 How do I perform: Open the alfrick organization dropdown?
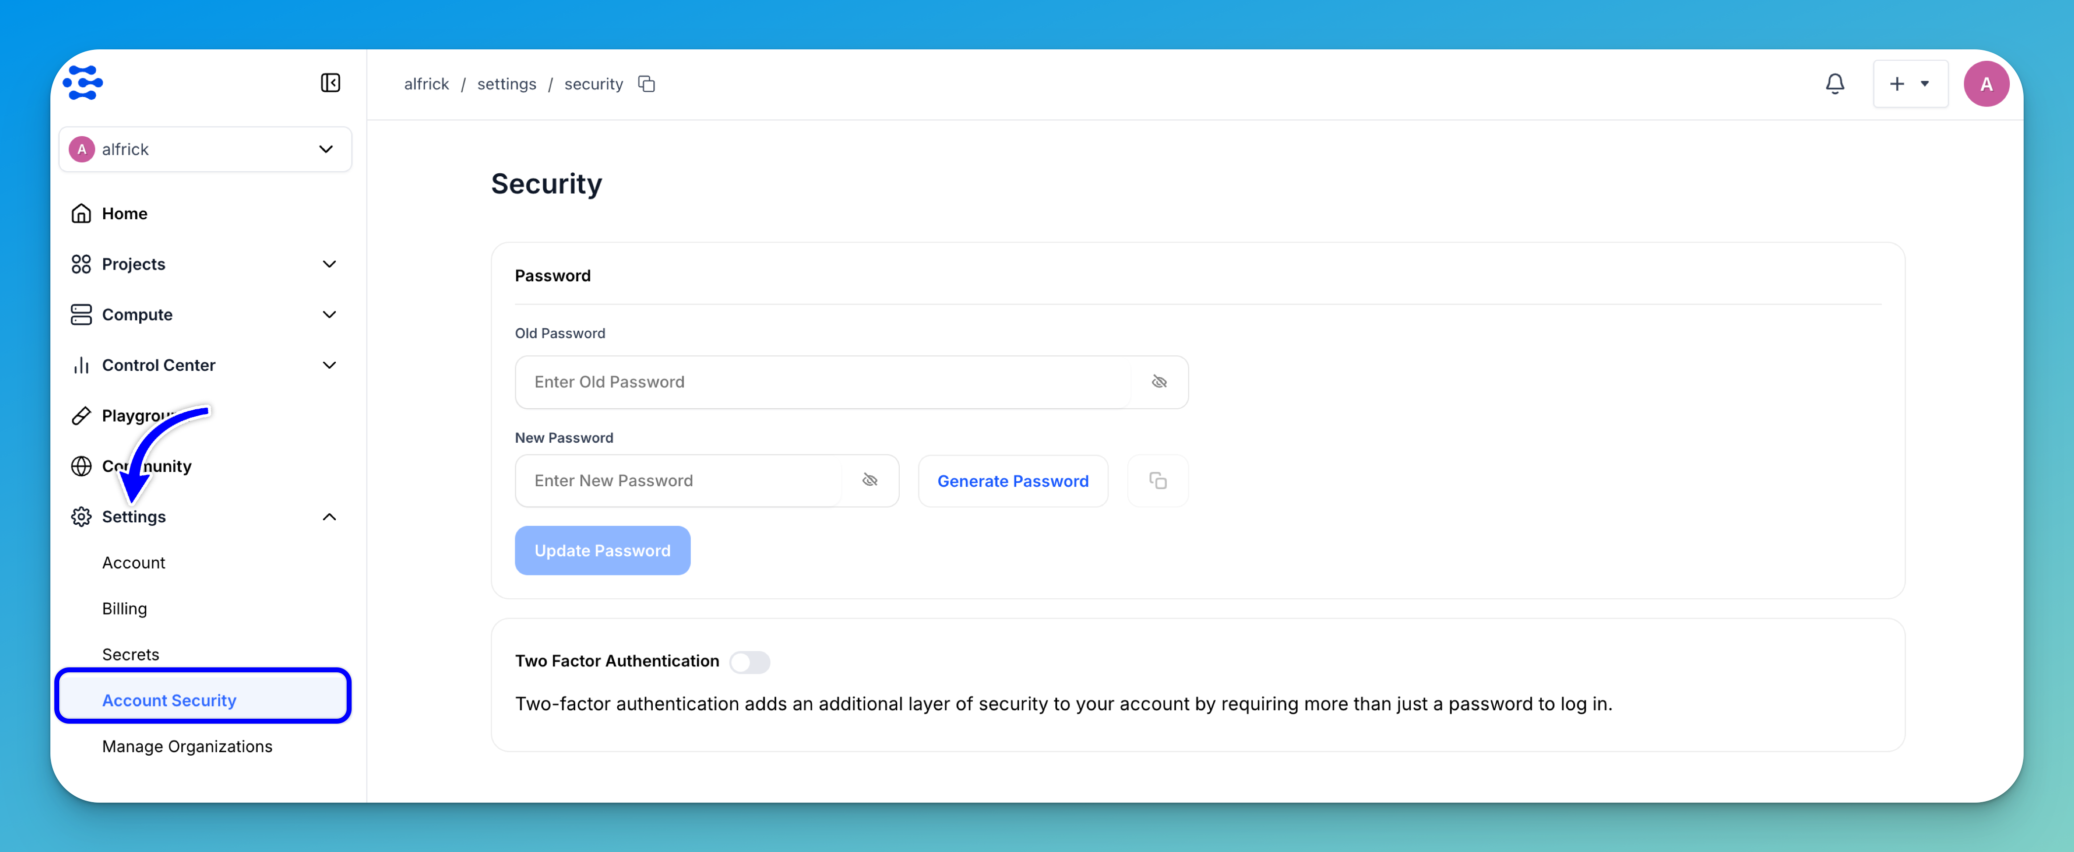[x=205, y=149]
